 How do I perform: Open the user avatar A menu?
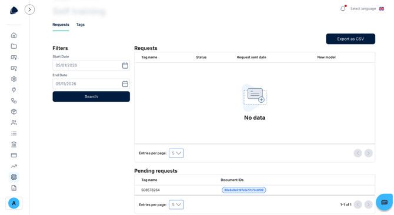pyautogui.click(x=14, y=203)
